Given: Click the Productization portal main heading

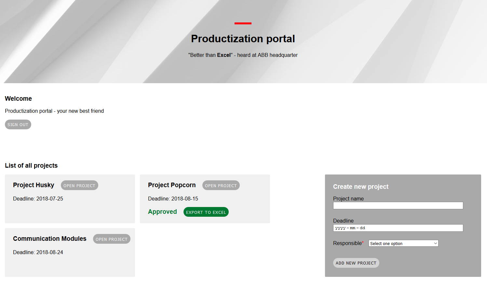Looking at the screenshot, I should point(243,39).
